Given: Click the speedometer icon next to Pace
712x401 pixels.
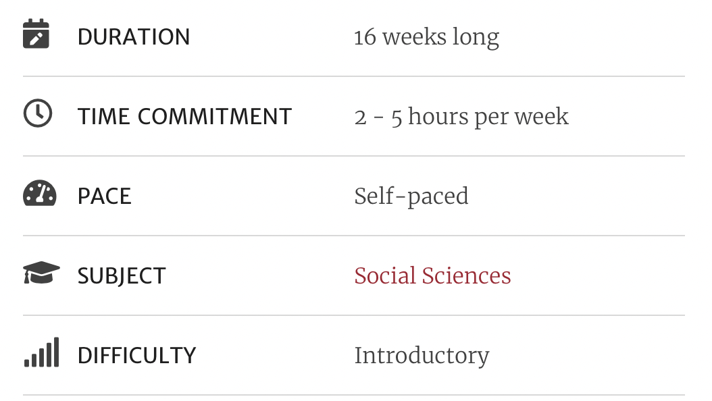Looking at the screenshot, I should coord(39,193).
